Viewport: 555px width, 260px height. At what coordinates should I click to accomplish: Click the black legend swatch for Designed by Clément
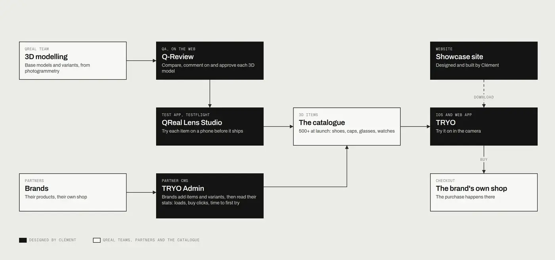tap(23, 240)
